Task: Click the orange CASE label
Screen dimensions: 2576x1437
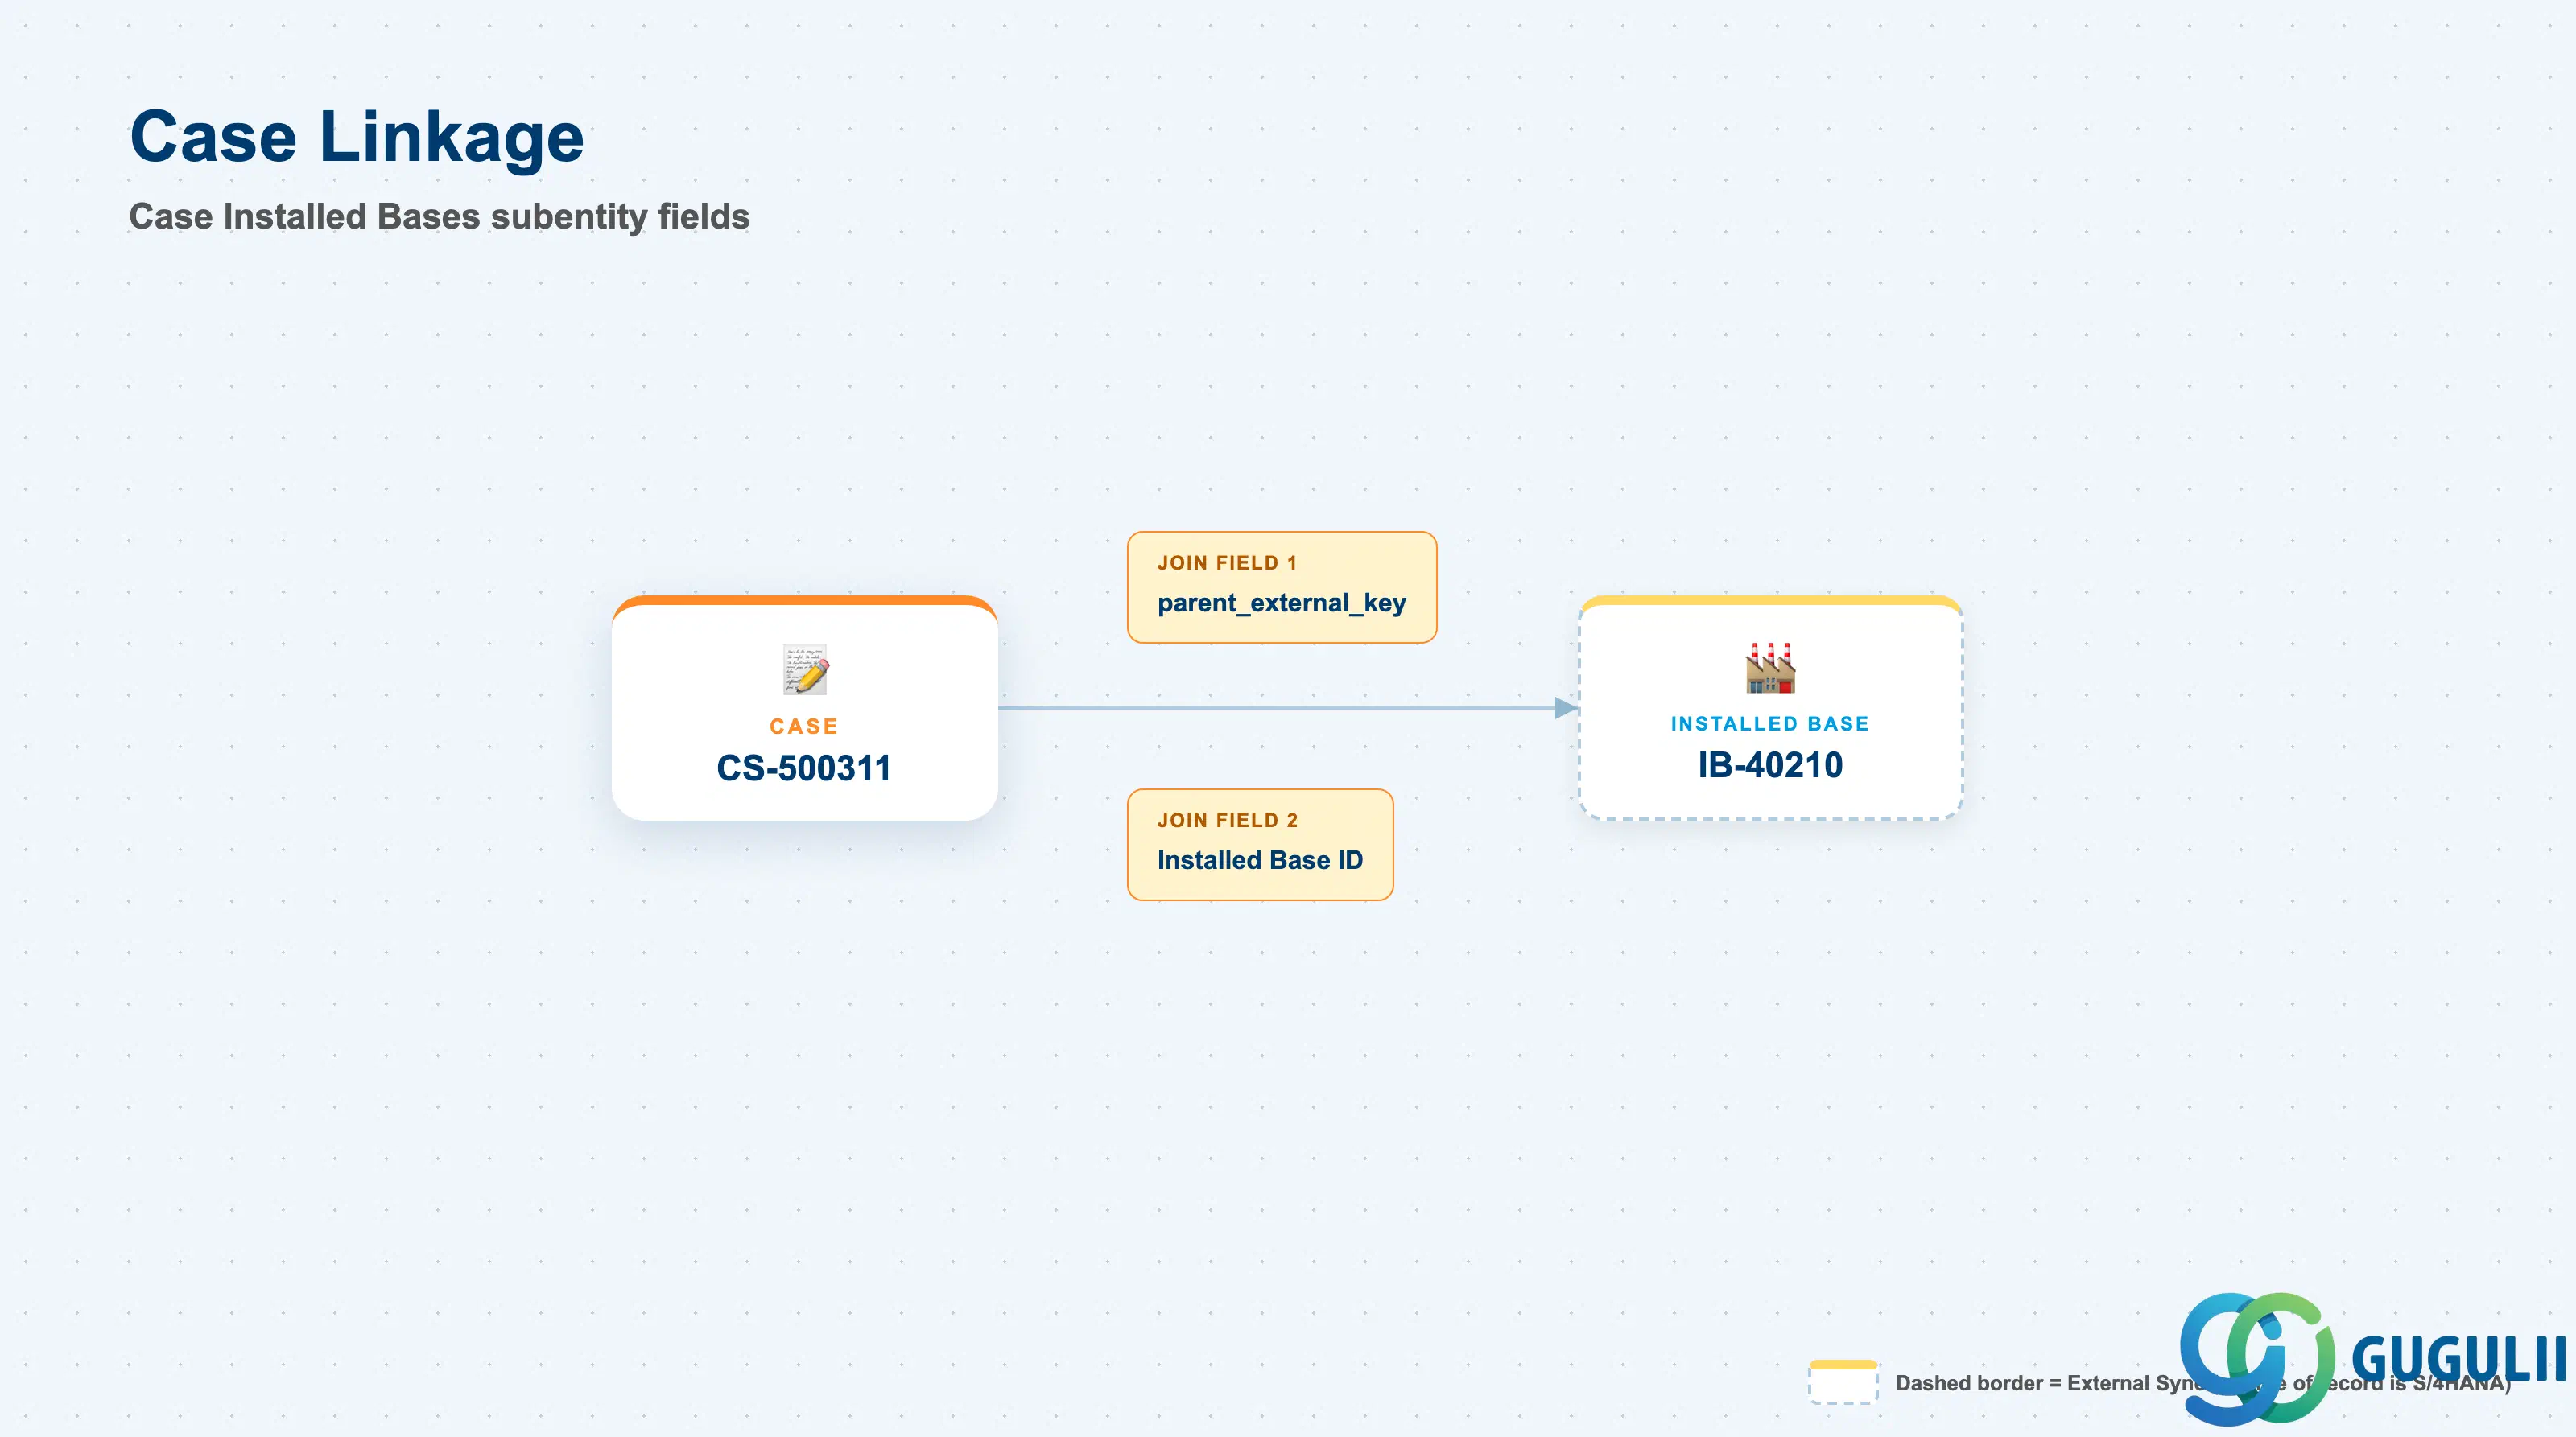Action: click(804, 727)
